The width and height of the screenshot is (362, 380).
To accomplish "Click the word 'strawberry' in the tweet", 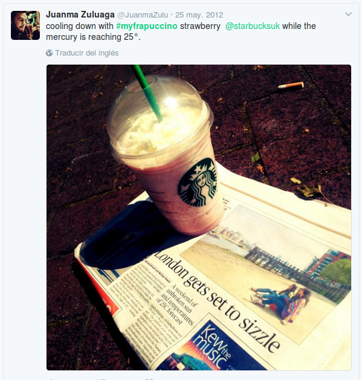I will click(200, 26).
